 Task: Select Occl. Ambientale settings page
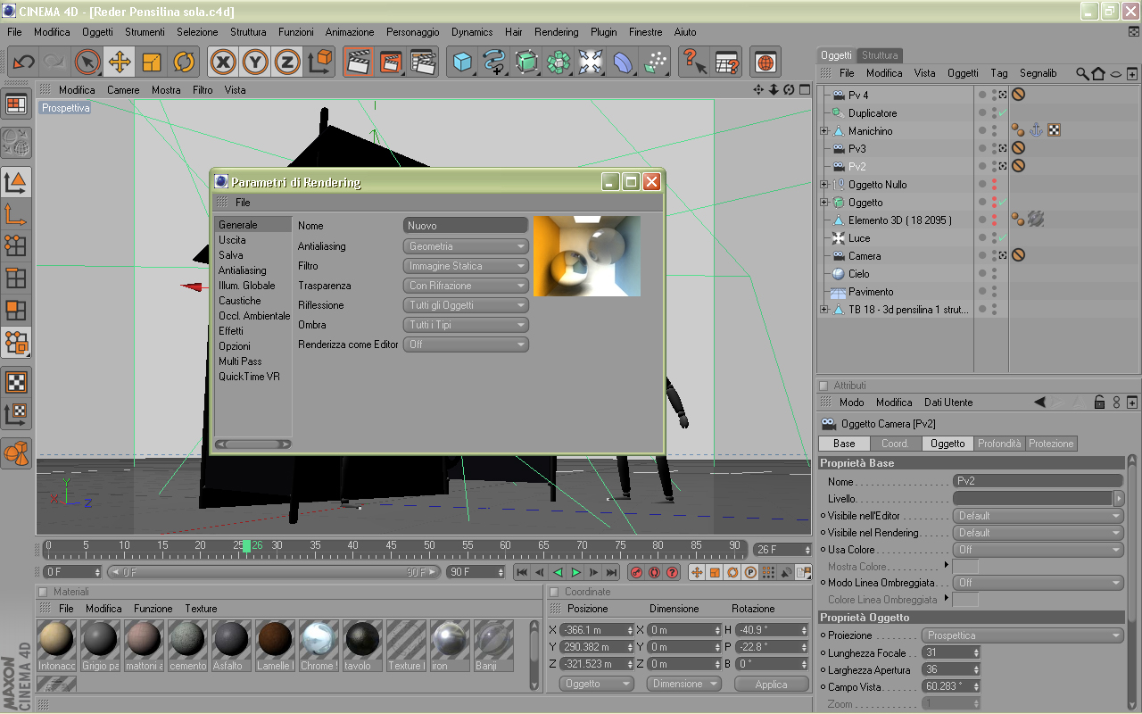tap(254, 316)
